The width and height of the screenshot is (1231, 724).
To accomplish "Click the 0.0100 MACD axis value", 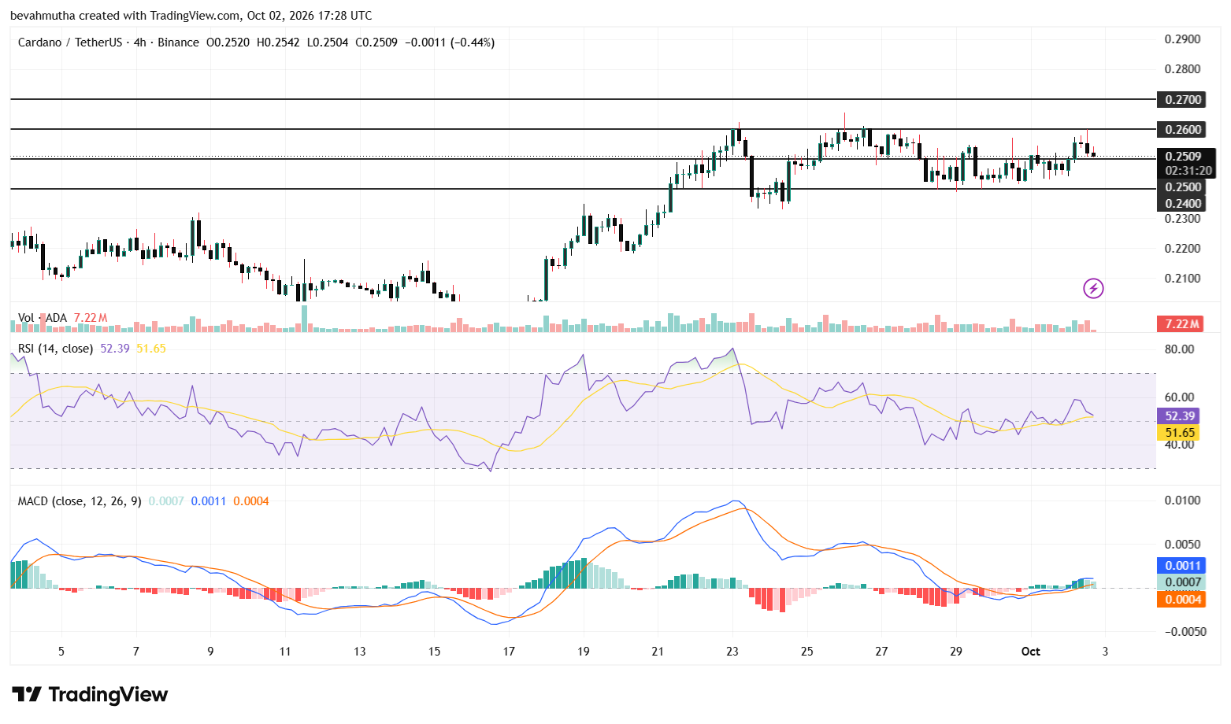I will (1183, 501).
